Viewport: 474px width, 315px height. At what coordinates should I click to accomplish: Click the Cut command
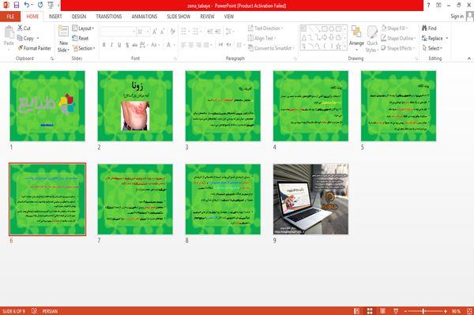(x=24, y=28)
